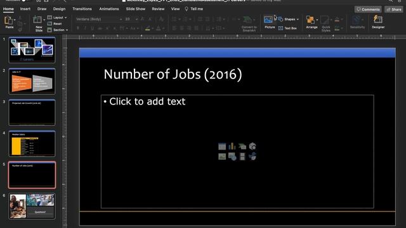Click Convert to SmartArt
406x228 pixels.
point(249,24)
